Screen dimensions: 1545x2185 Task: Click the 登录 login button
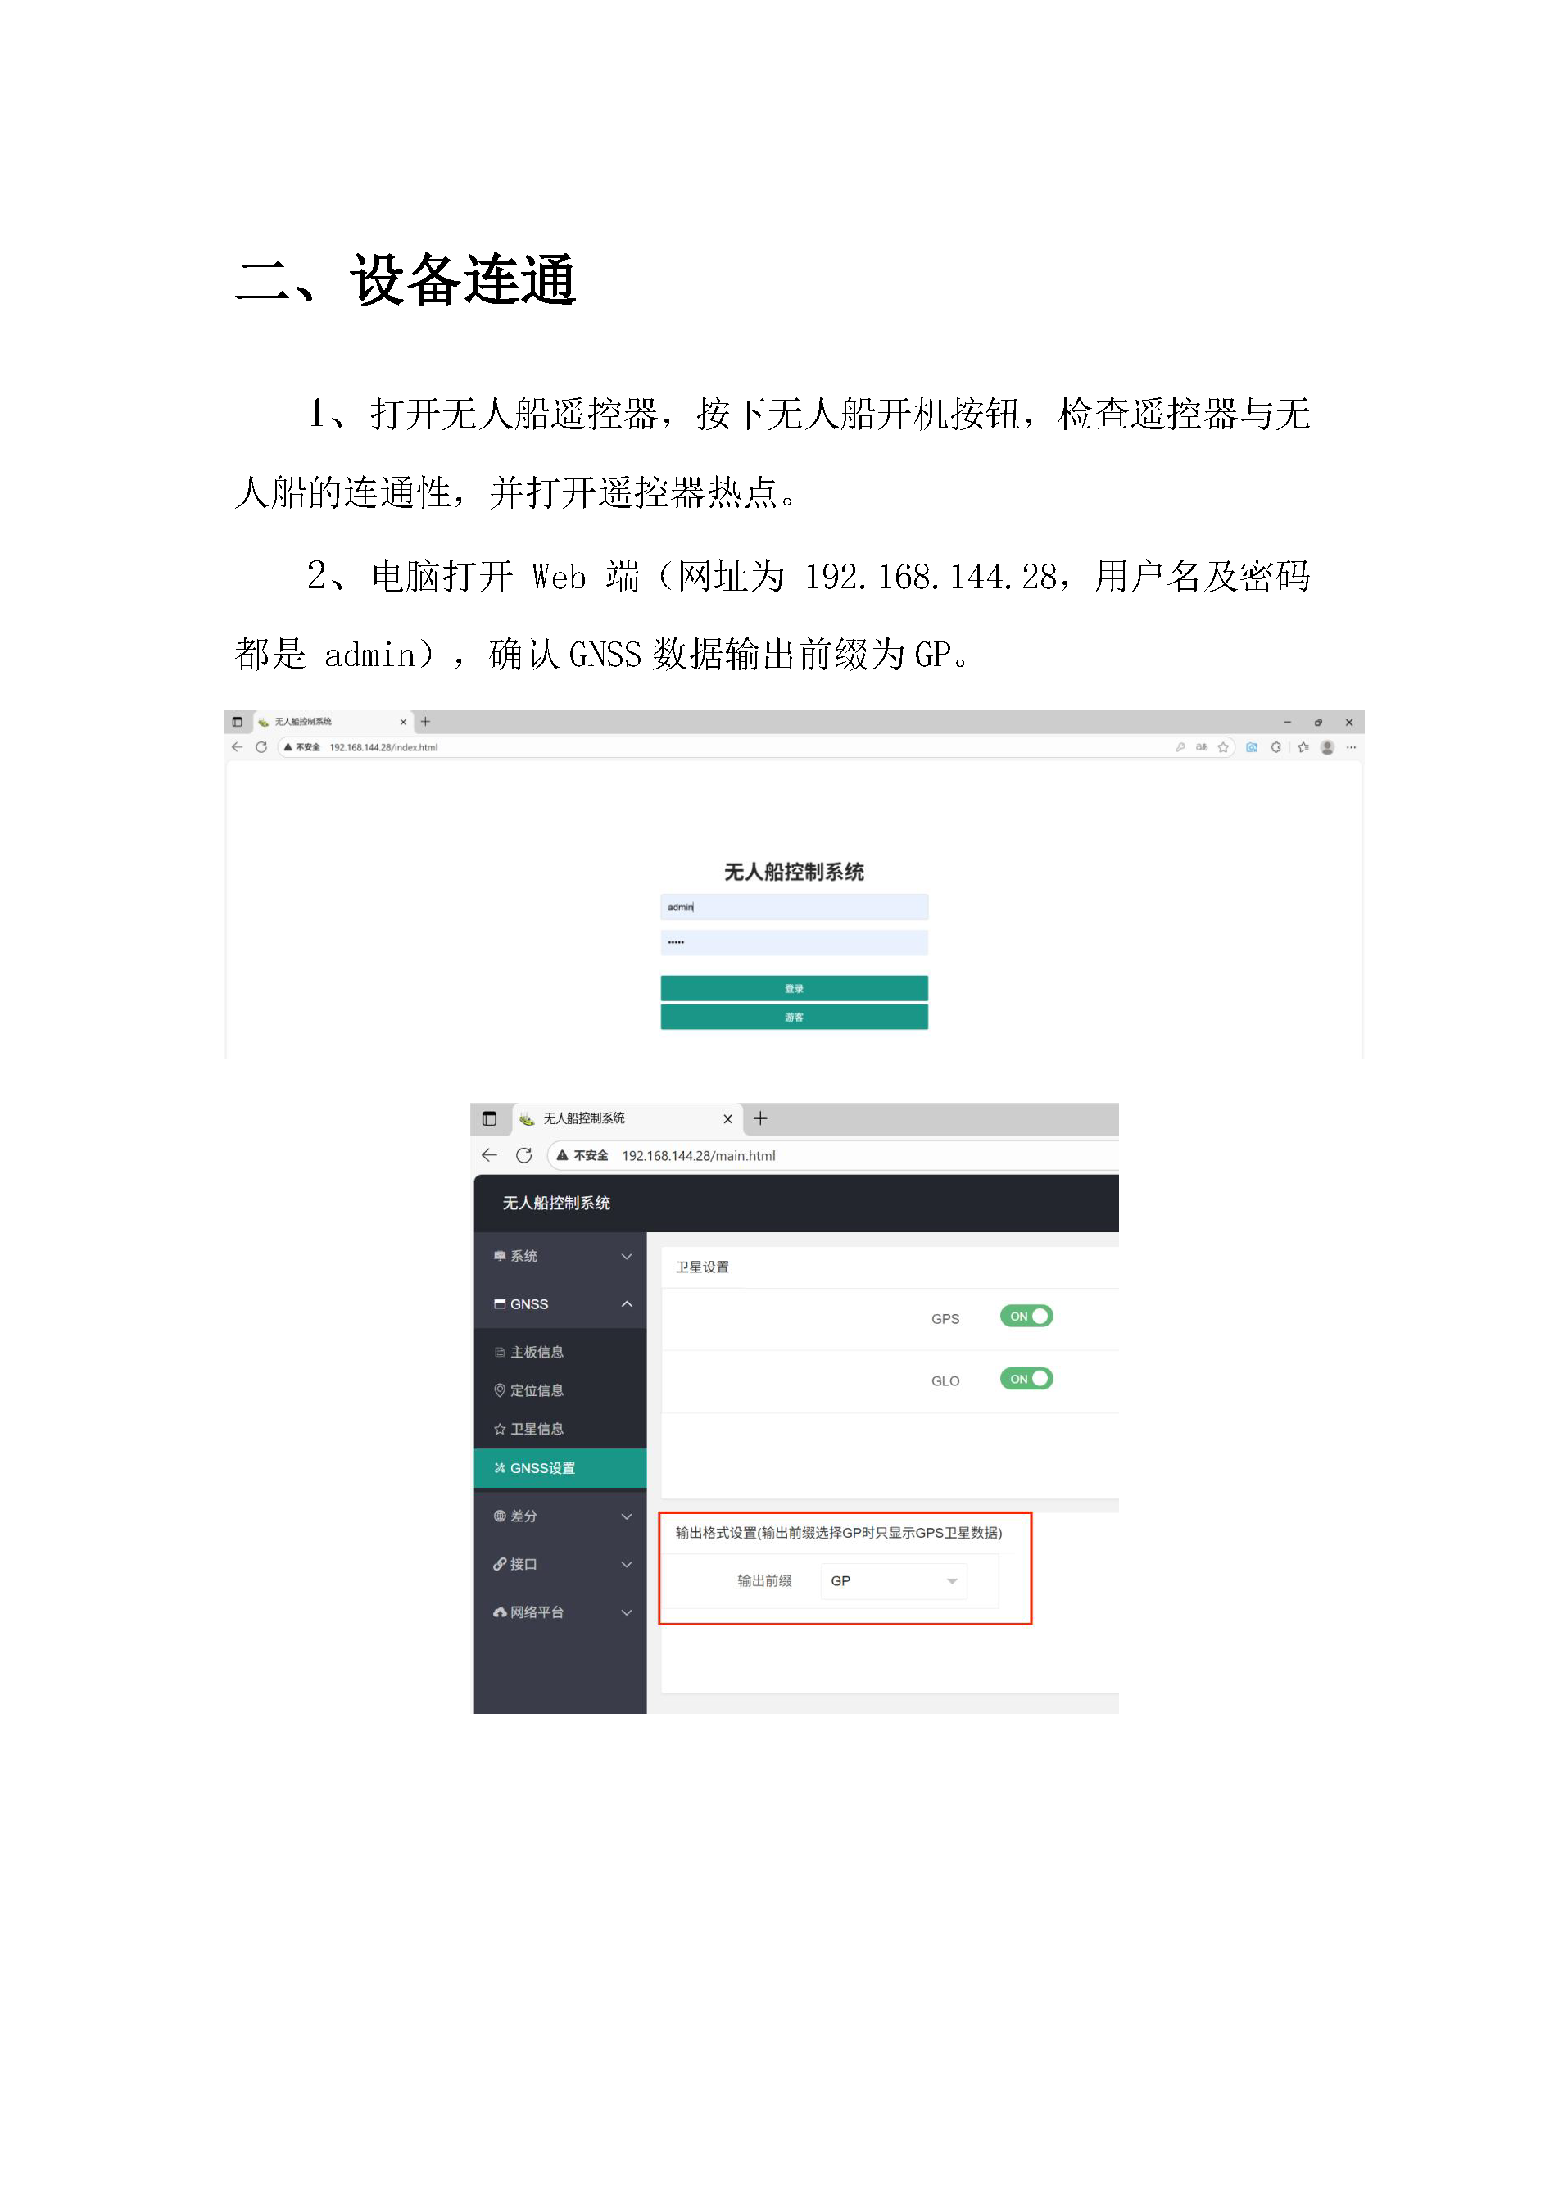pyautogui.click(x=795, y=988)
